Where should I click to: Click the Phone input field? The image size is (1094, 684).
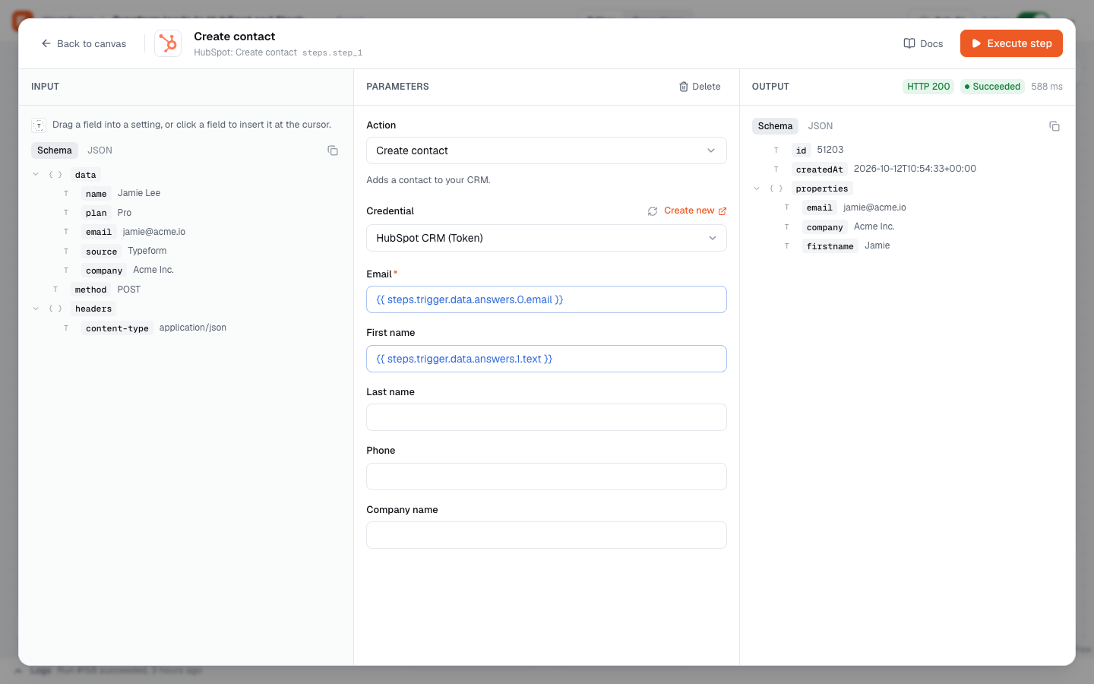(x=546, y=477)
